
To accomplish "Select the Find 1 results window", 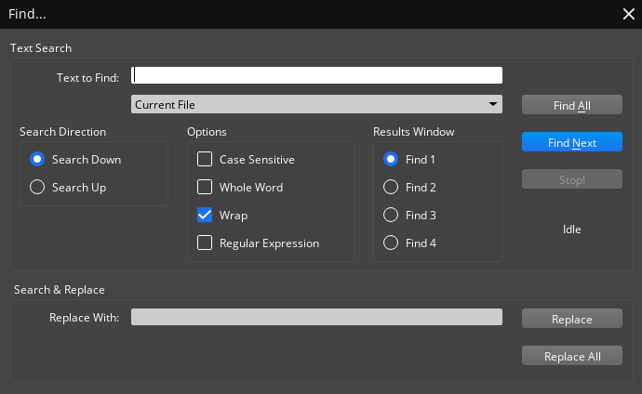I will tap(391, 160).
